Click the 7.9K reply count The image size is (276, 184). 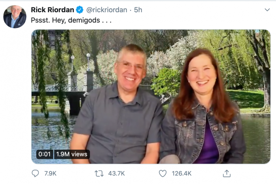tap(50, 173)
